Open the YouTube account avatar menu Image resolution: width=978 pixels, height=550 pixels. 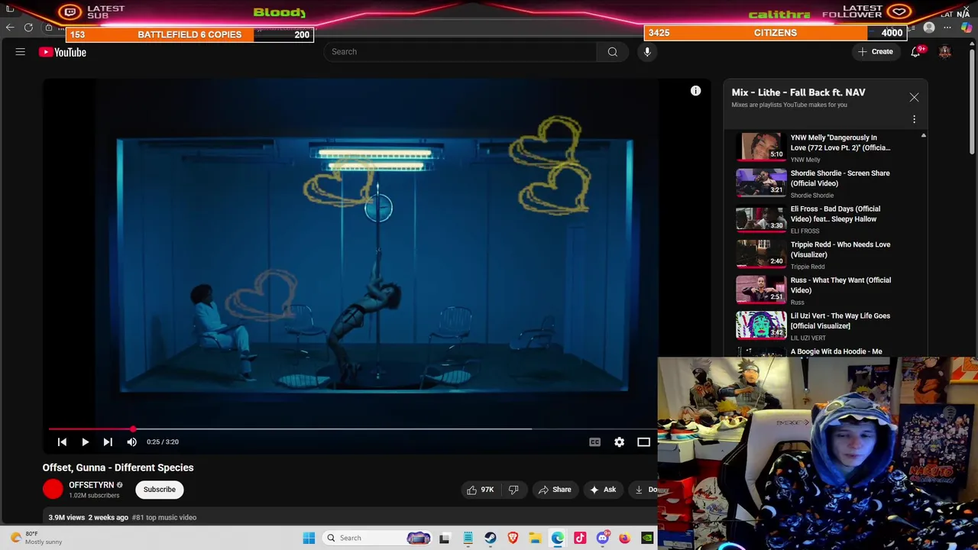(945, 52)
